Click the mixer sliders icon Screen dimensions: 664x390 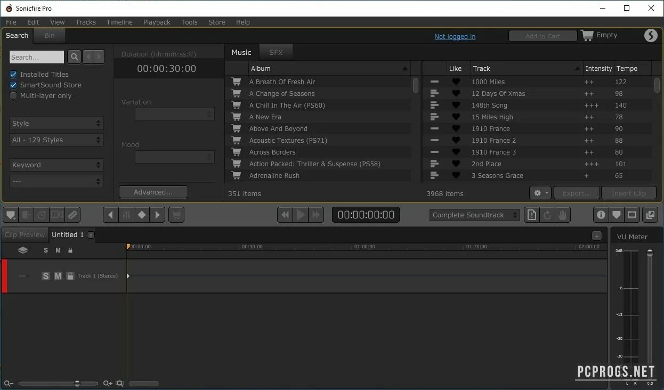[126, 215]
